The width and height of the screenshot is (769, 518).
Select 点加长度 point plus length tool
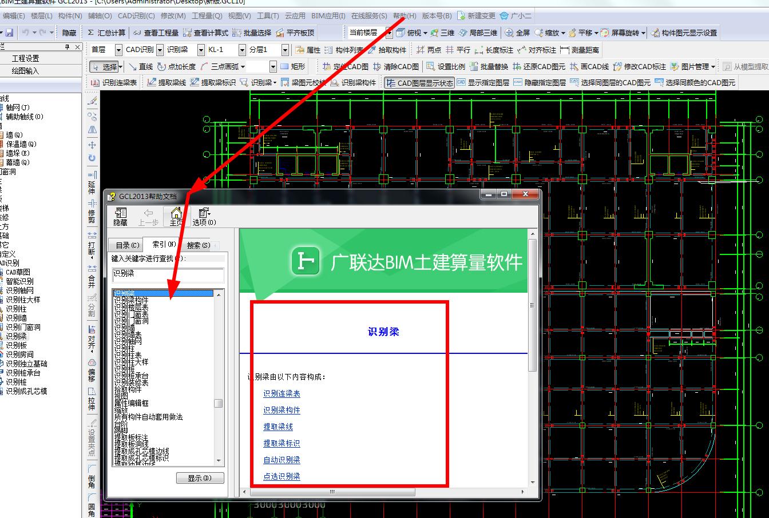177,66
